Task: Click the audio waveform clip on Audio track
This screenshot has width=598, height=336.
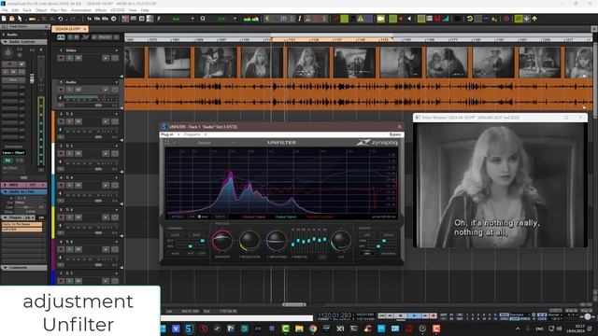Action: click(x=359, y=94)
